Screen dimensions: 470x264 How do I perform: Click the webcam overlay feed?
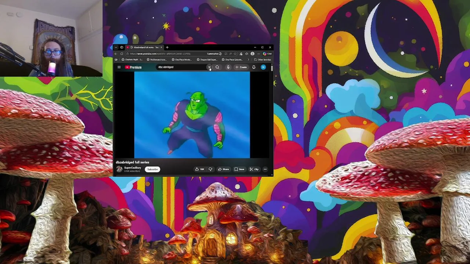pyautogui.click(x=51, y=38)
